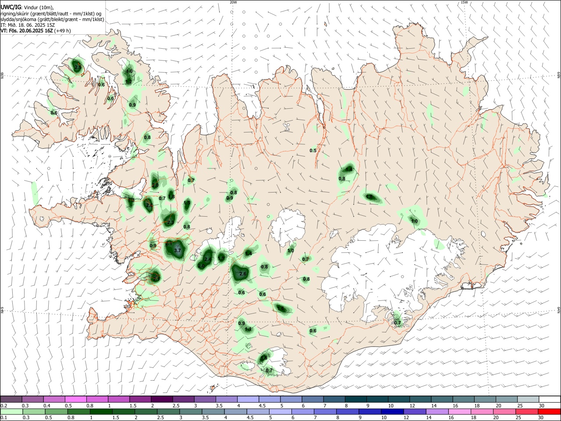Click white snow scale swatch labeled 30
The width and height of the screenshot is (561, 421).
550,400
